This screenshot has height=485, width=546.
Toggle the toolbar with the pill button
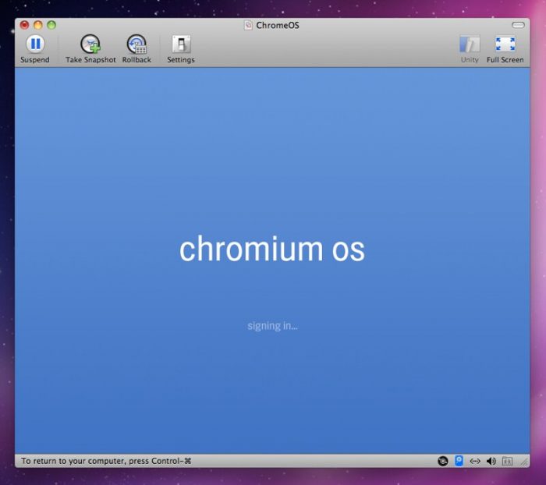point(518,25)
